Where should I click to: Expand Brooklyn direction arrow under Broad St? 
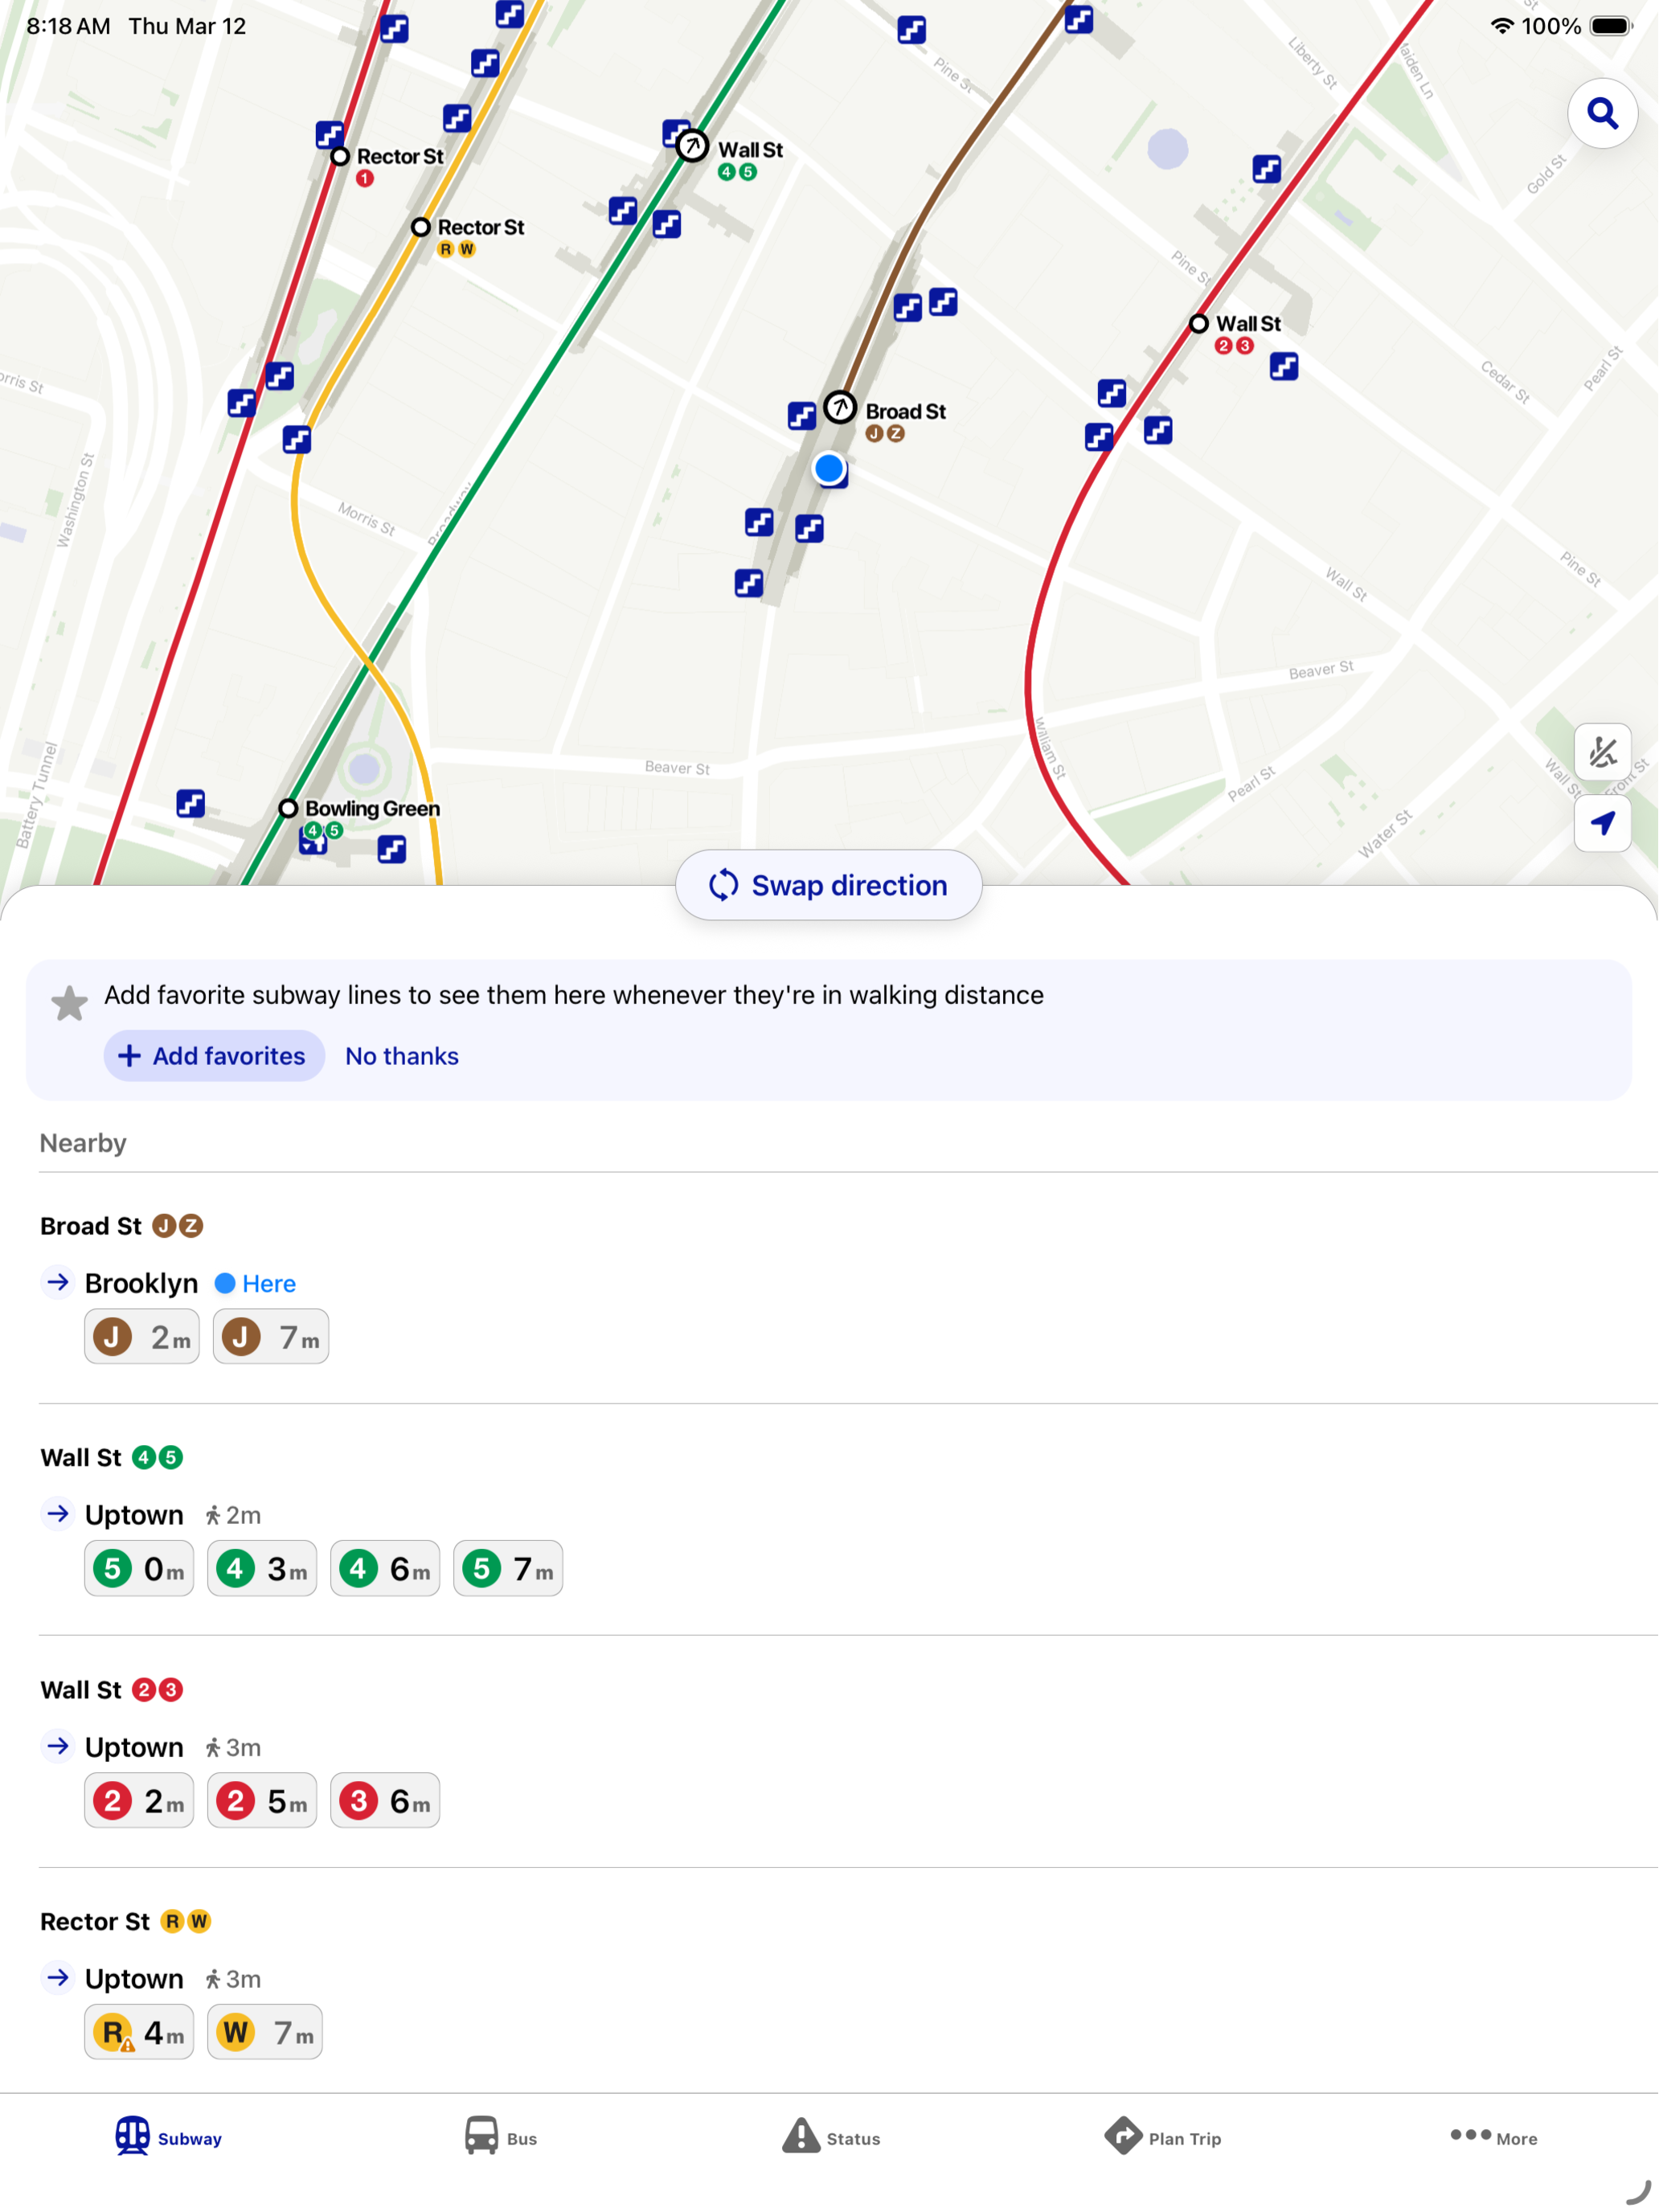[58, 1282]
